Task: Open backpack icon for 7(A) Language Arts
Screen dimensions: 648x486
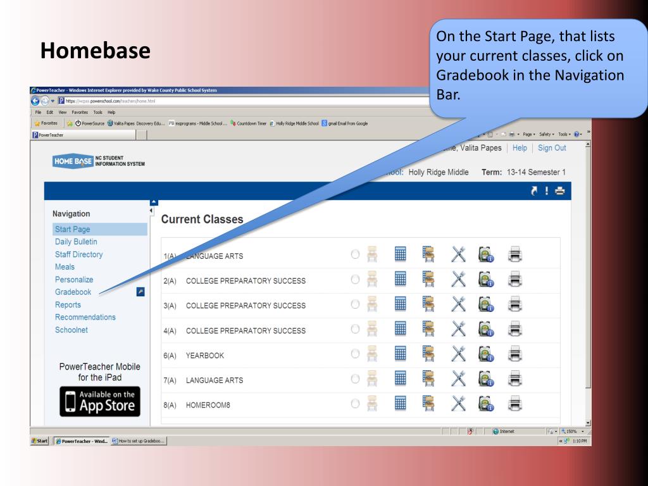Action: pyautogui.click(x=486, y=378)
